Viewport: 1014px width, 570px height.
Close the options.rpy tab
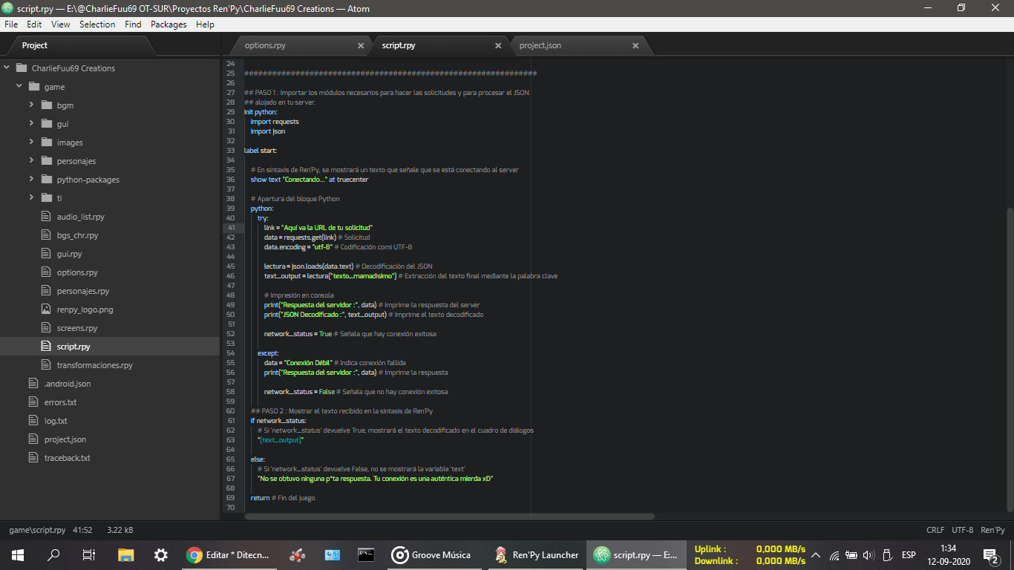click(361, 46)
